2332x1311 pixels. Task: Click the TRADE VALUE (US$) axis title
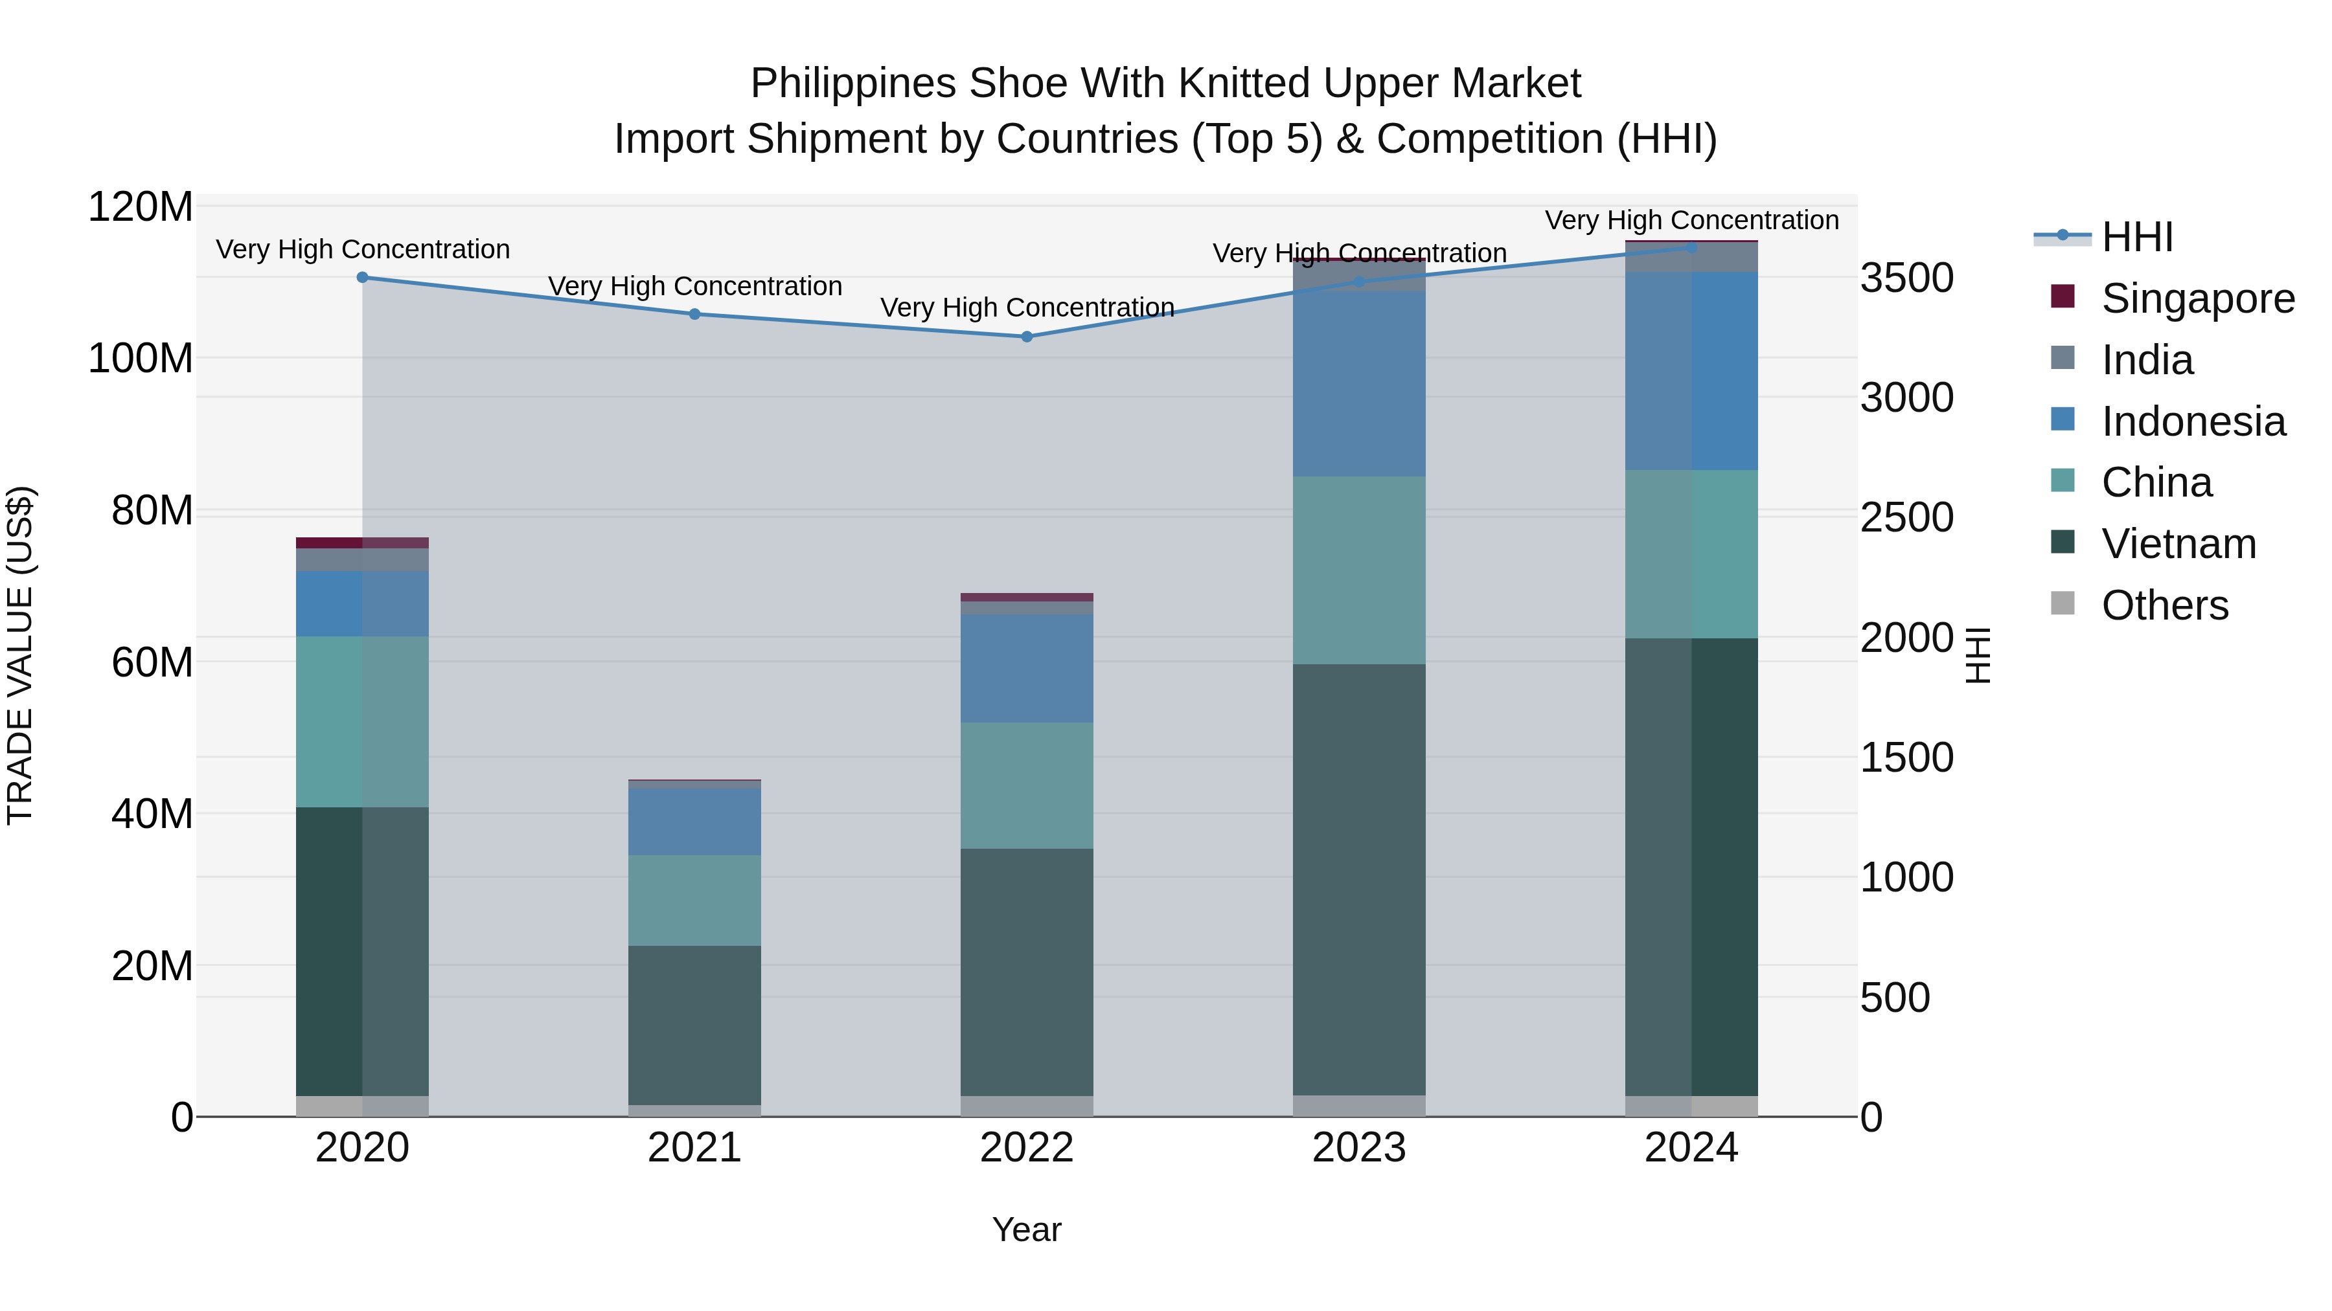pos(20,655)
